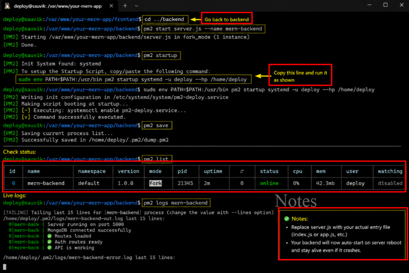The width and height of the screenshot is (409, 273).
Task: Select the deploy@sauvik terminal tab
Action: click(x=60, y=6)
